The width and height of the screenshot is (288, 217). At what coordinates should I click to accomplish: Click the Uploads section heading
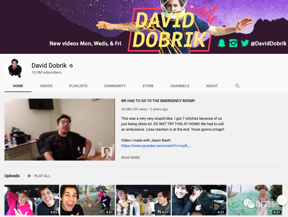[12, 176]
